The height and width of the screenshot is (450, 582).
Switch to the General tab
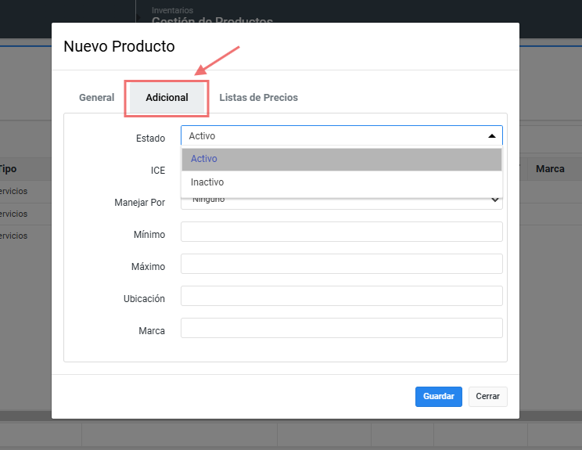[x=97, y=98]
